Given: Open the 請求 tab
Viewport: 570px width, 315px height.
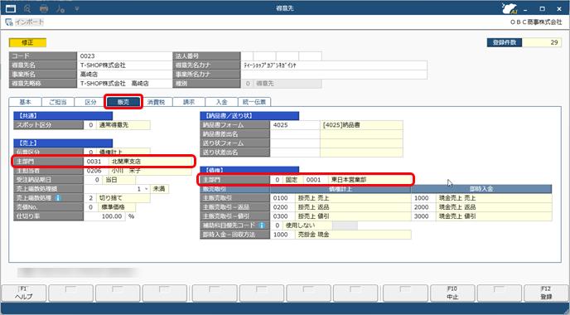Looking at the screenshot, I should pyautogui.click(x=189, y=102).
